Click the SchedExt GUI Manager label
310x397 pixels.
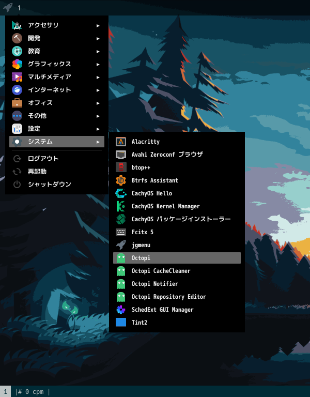coord(162,310)
